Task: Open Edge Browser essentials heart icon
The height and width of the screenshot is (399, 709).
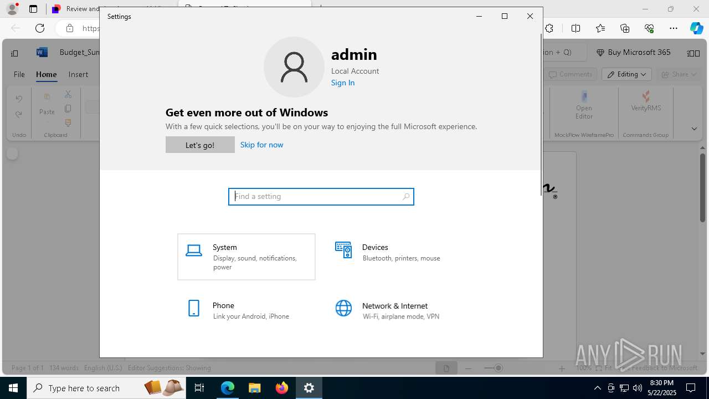Action: (649, 28)
